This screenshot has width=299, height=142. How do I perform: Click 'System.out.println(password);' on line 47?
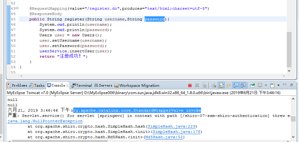click(x=75, y=30)
